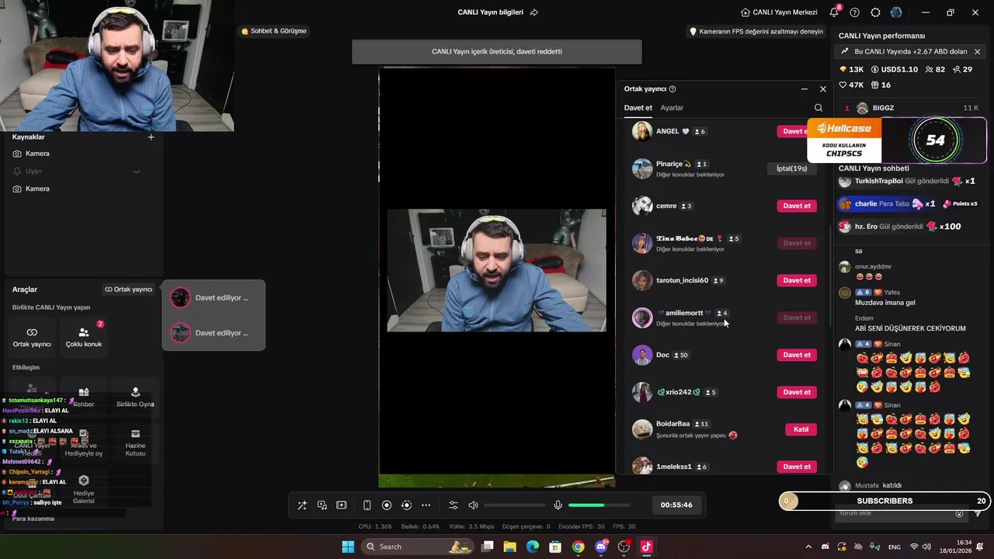The image size is (994, 559).
Task: Open the Ortak yayıncı help info icon
Action: [673, 89]
